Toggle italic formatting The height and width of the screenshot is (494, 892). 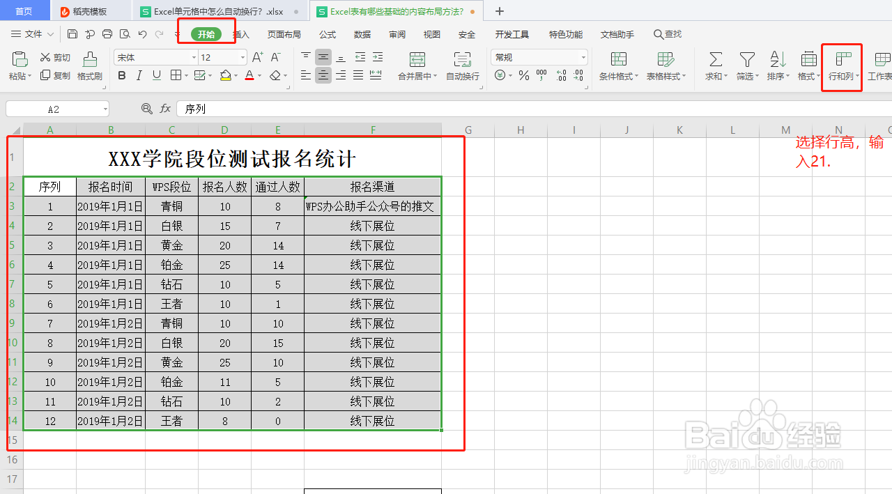pos(139,76)
